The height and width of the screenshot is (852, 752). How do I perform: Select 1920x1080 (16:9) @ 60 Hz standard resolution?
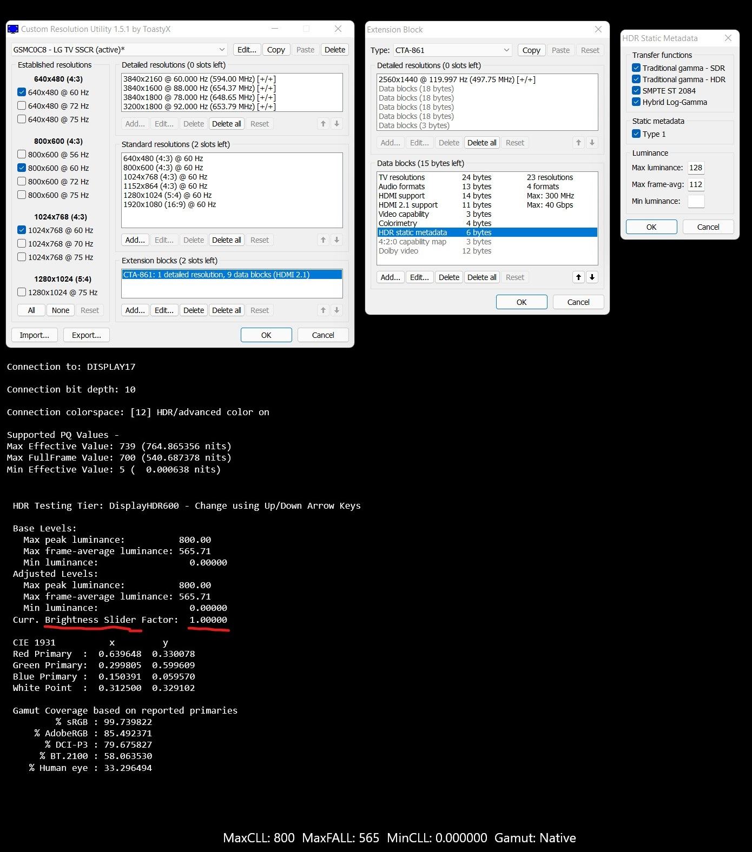pyautogui.click(x=232, y=204)
